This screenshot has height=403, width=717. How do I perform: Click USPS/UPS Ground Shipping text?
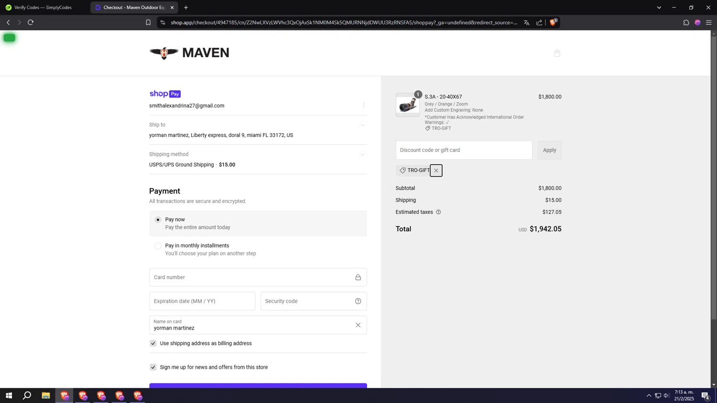tap(181, 165)
